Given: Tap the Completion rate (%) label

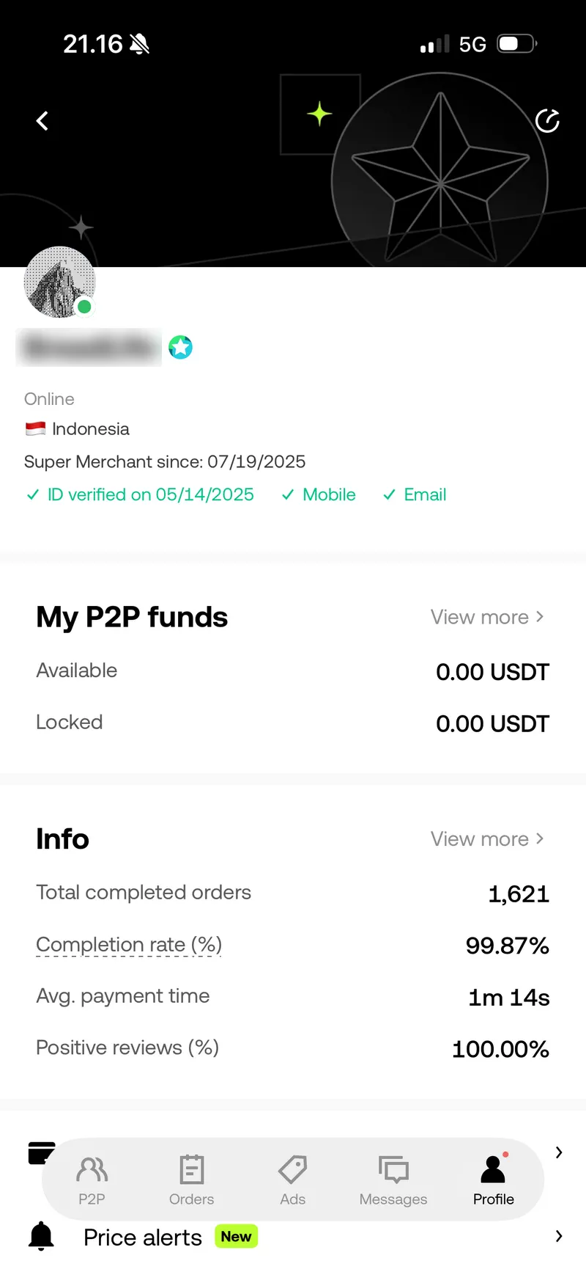Looking at the screenshot, I should pyautogui.click(x=129, y=945).
